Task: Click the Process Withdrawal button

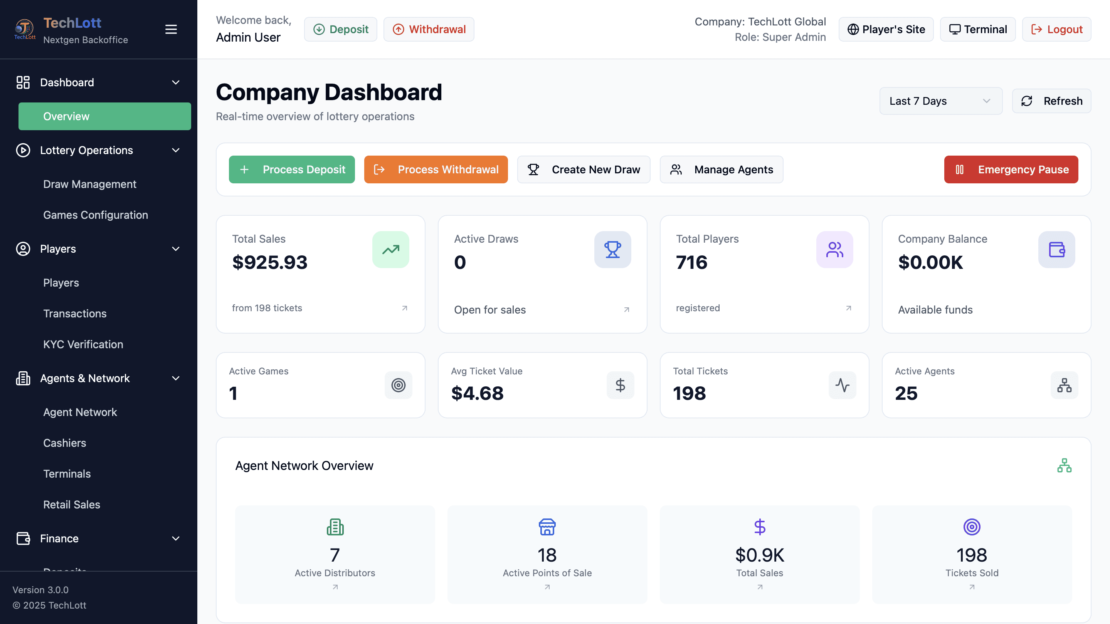Action: pos(436,169)
